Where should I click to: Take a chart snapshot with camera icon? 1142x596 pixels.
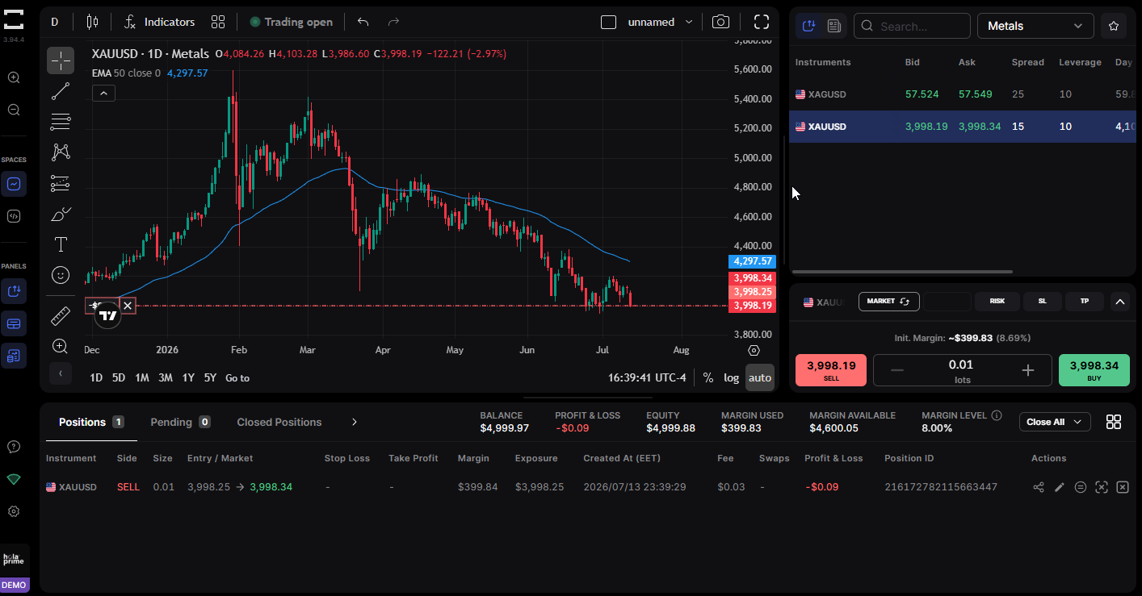[720, 22]
